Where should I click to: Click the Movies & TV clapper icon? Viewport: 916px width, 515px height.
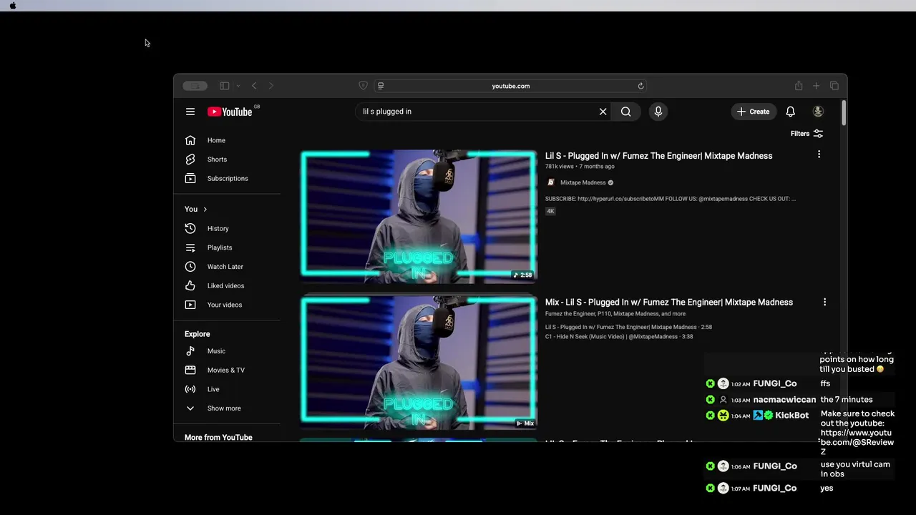pos(190,370)
